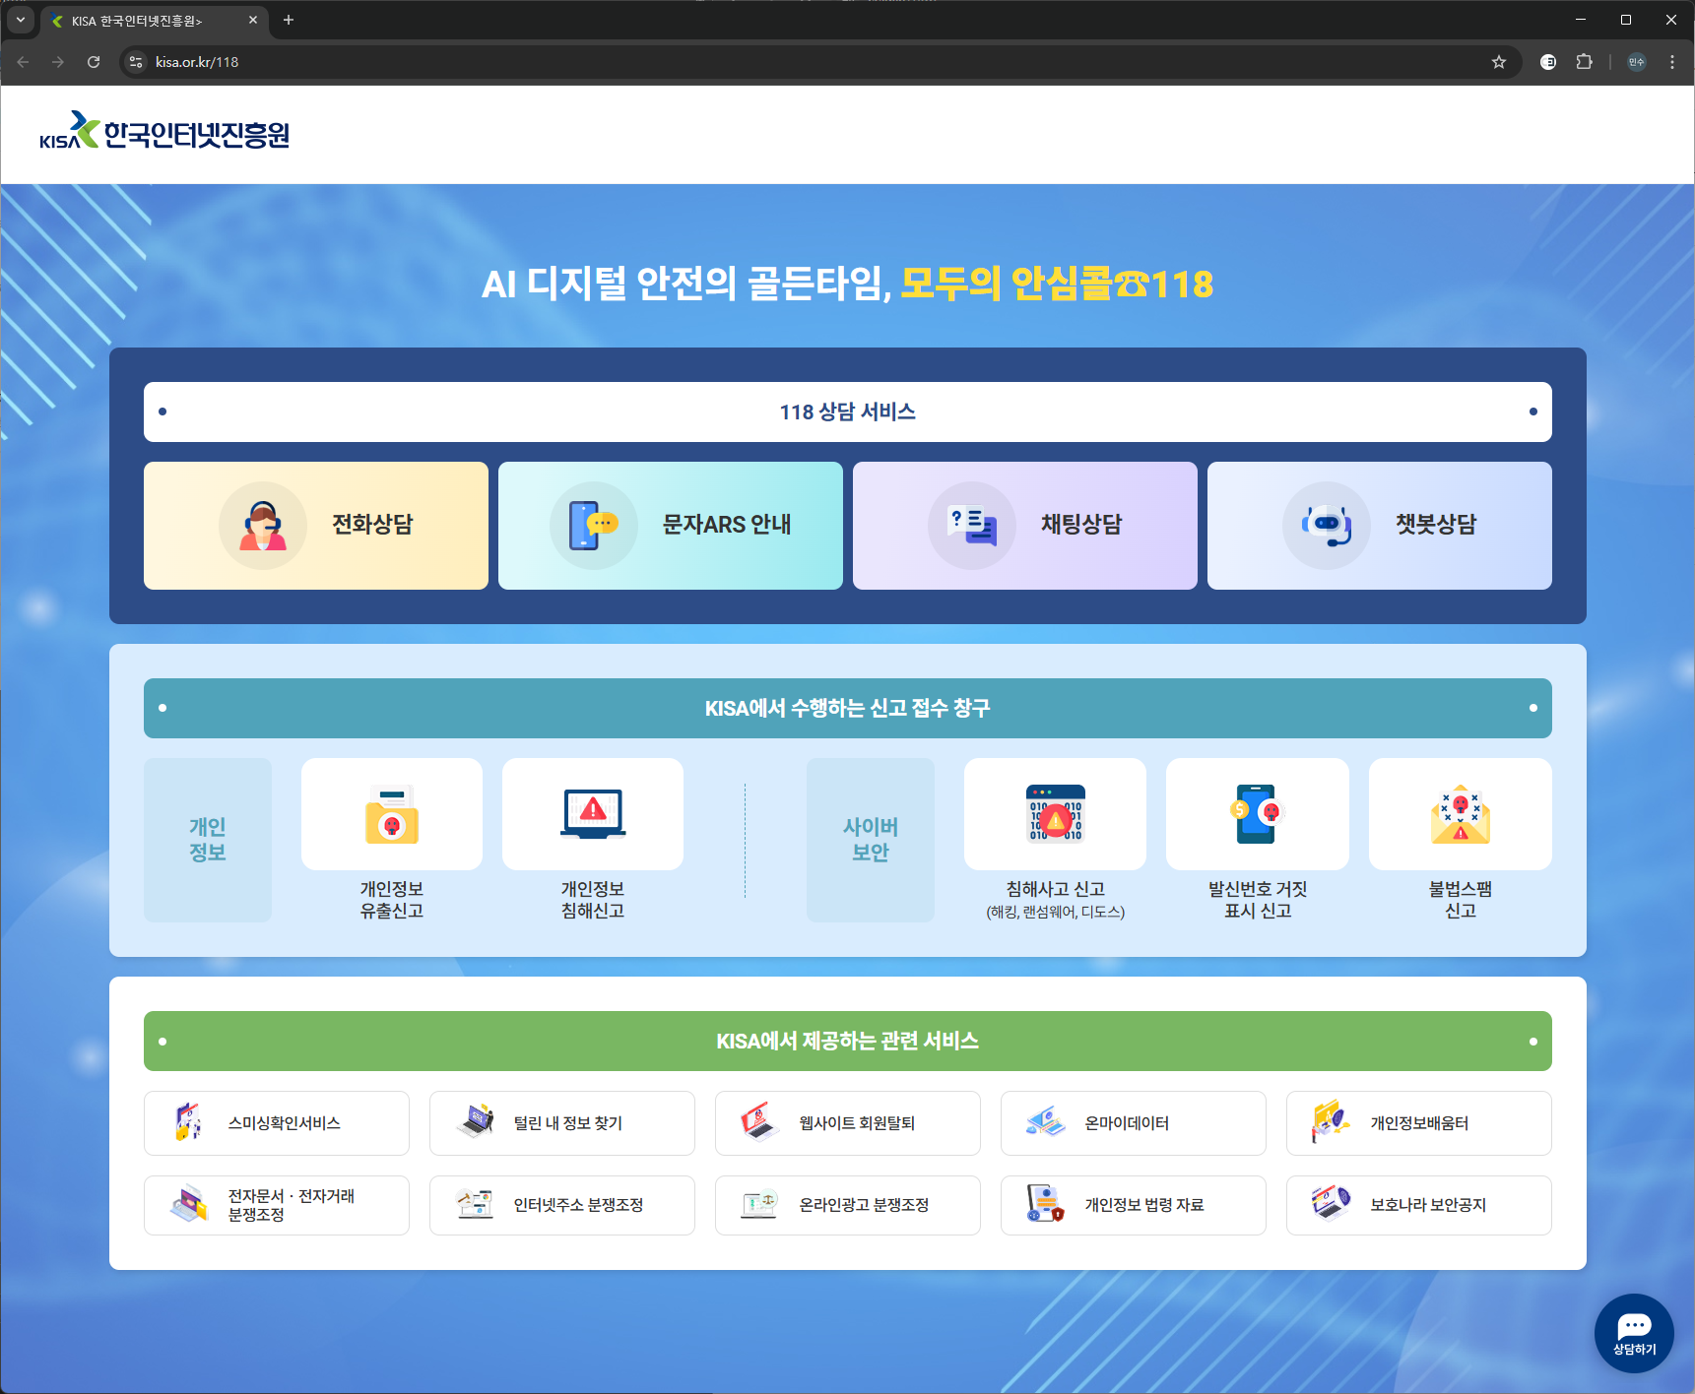This screenshot has width=1695, height=1394.
Task: Open 개인정보 유출신고 folder icon
Action: [392, 814]
